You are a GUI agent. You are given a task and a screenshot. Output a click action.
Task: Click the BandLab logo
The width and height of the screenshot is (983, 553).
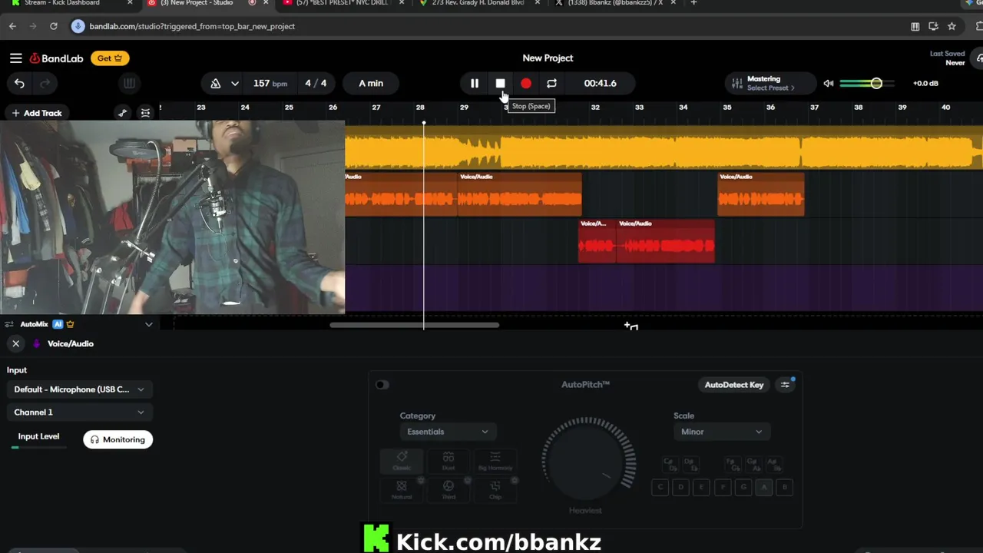[56, 58]
